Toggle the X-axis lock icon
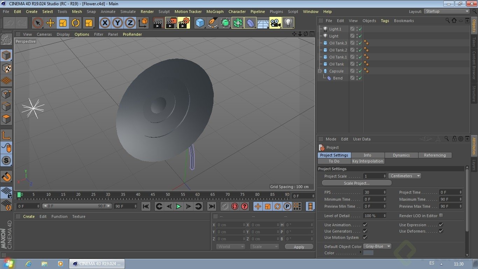Image resolution: width=478 pixels, height=269 pixels. (105, 23)
